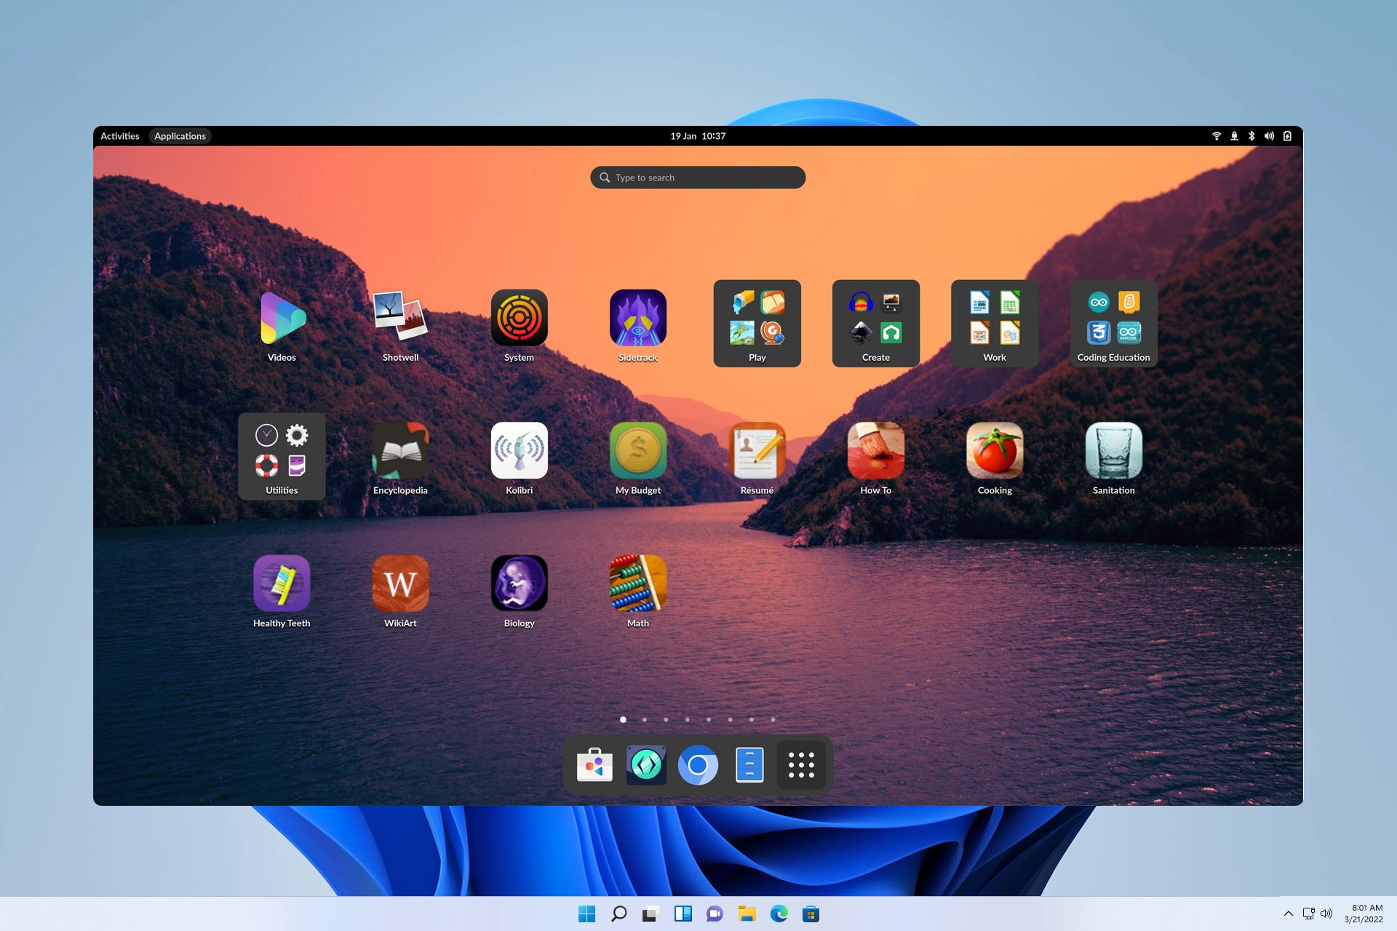Open the My Budget app
This screenshot has height=931, width=1397.
click(x=637, y=450)
